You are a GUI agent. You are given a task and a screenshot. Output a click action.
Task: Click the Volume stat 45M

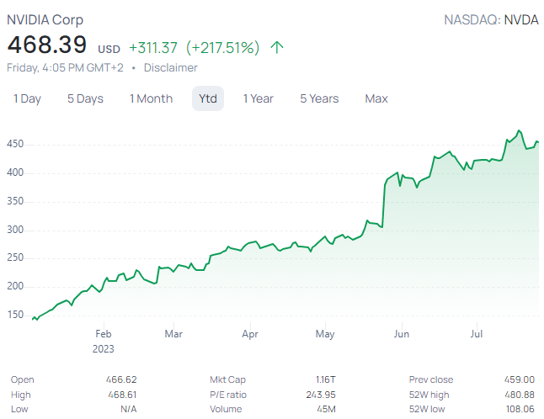tap(327, 410)
